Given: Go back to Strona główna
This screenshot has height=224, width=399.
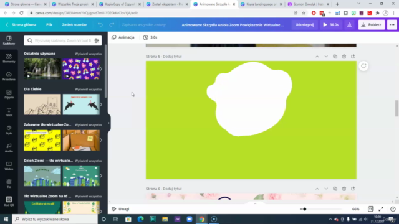Looking at the screenshot, I should [x=21, y=25].
